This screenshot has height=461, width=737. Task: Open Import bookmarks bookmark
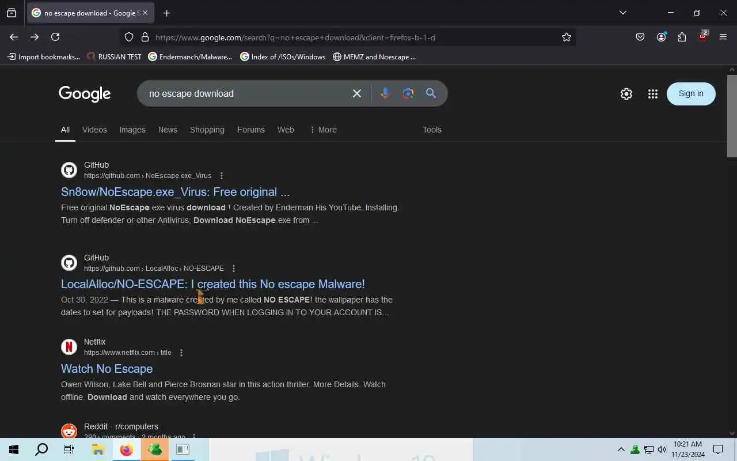(x=44, y=56)
